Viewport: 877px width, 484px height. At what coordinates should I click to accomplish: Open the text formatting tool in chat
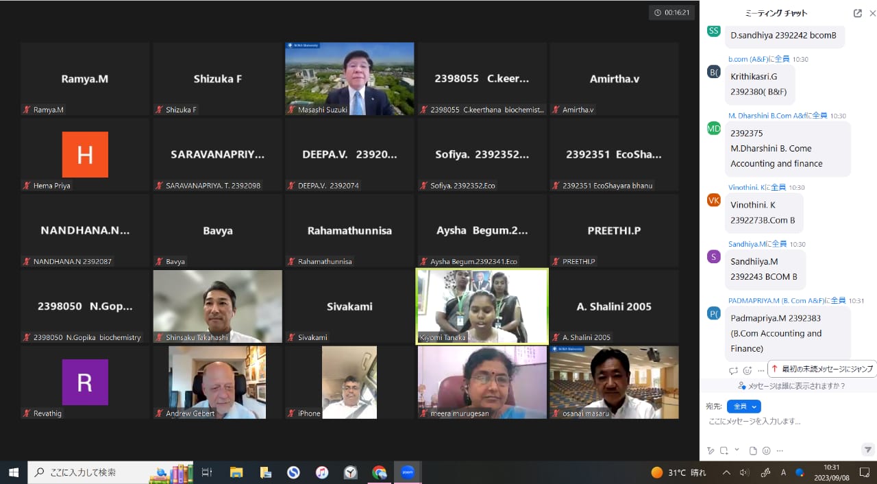click(711, 450)
